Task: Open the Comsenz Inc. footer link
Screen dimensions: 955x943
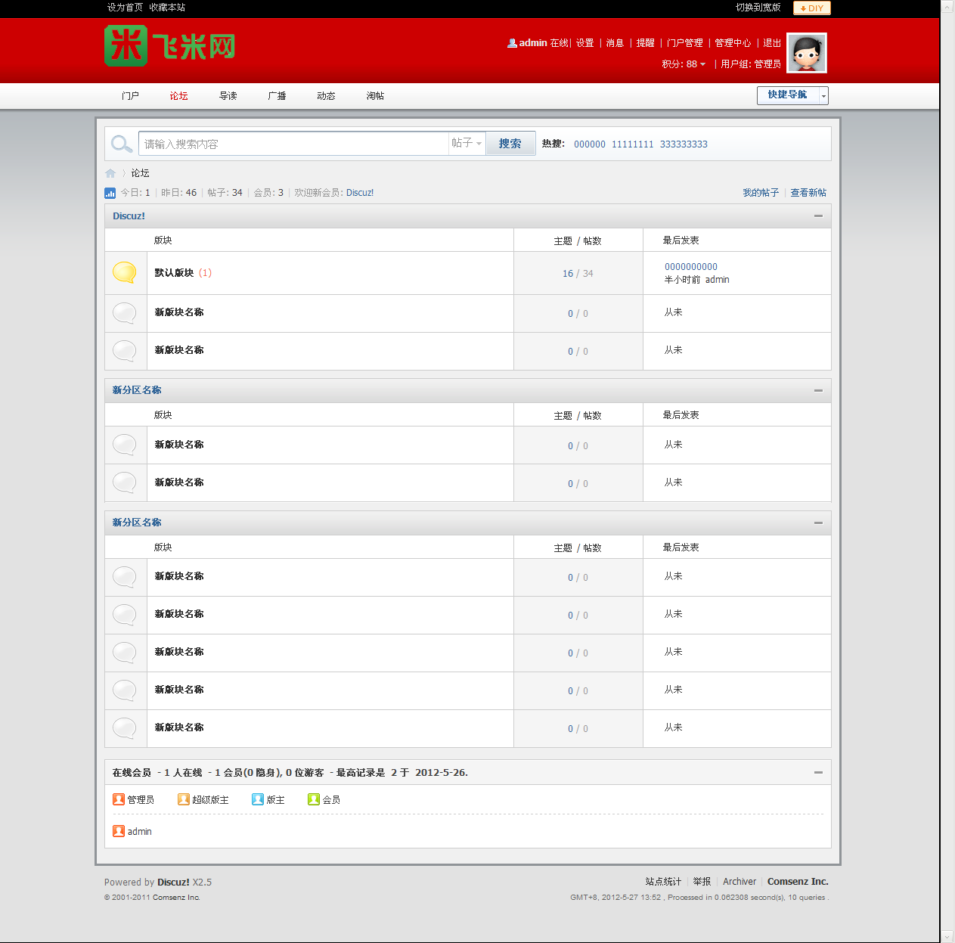Action: pyautogui.click(x=798, y=882)
